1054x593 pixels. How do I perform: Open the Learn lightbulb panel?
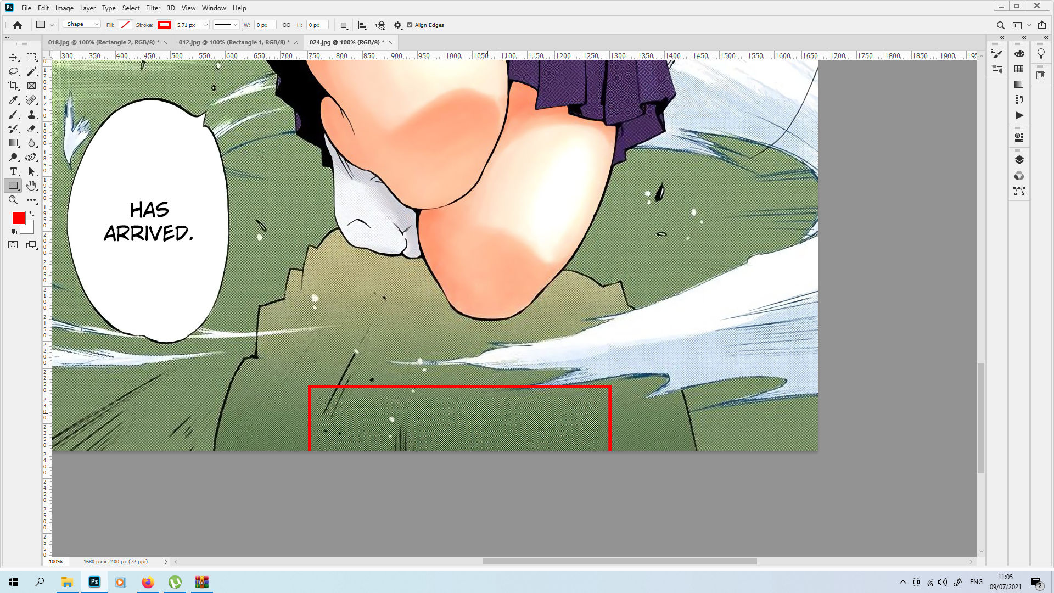tap(1041, 53)
